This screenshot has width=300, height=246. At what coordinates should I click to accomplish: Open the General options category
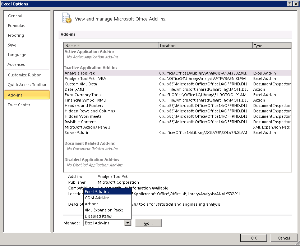[x=15, y=16]
